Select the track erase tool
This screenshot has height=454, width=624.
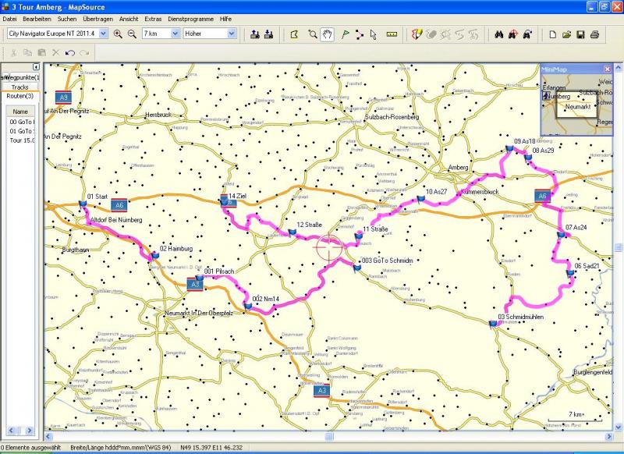tap(431, 34)
